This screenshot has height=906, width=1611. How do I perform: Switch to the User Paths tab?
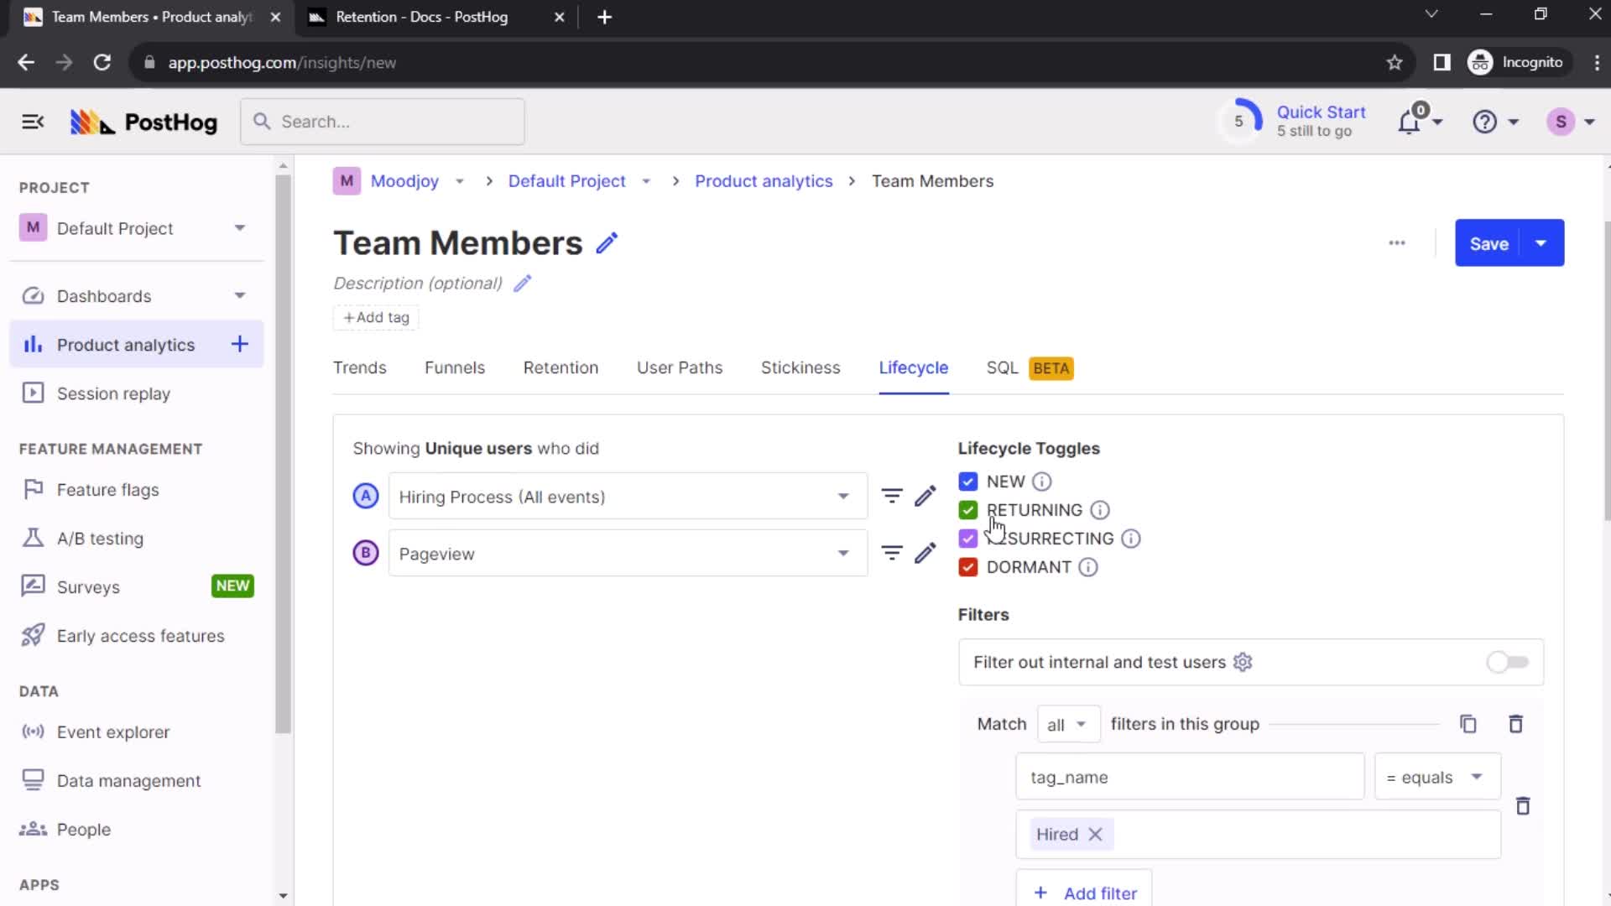[x=680, y=368]
